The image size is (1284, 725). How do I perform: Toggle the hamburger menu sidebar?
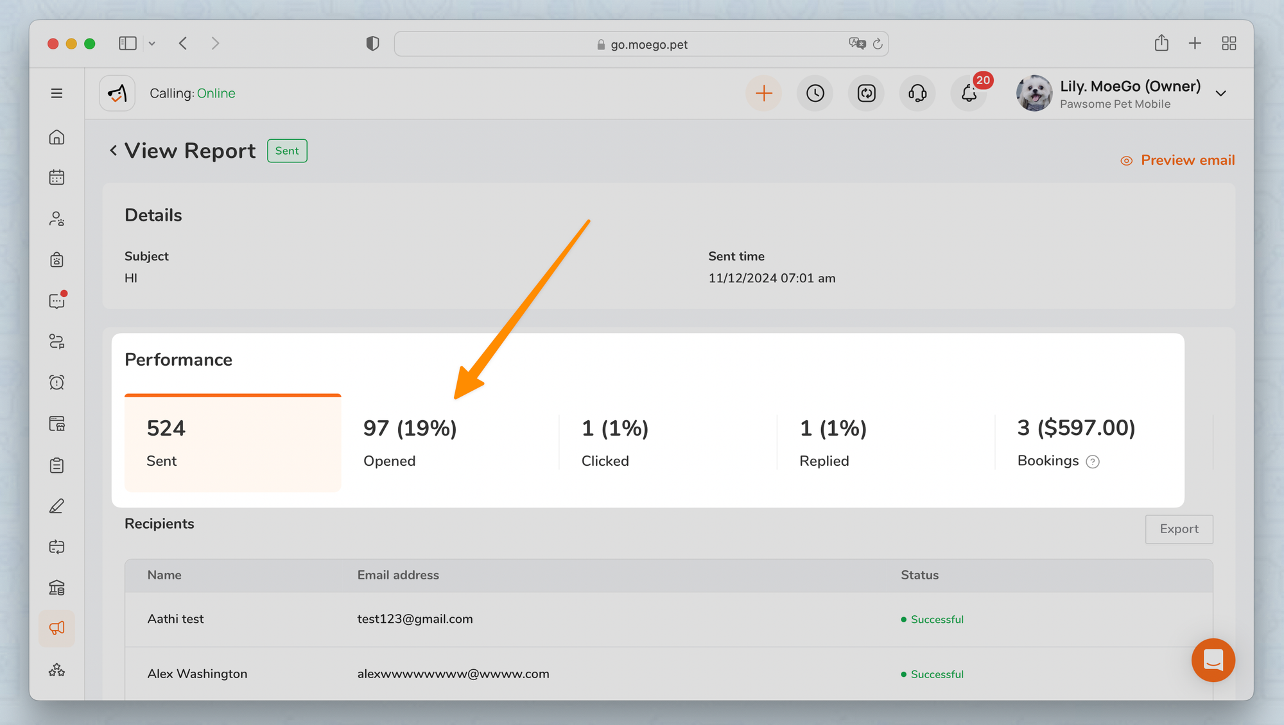[56, 94]
